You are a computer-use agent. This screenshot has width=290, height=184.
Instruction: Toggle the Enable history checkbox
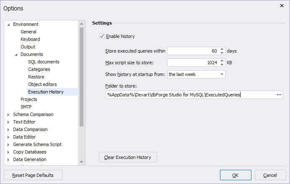102,36
